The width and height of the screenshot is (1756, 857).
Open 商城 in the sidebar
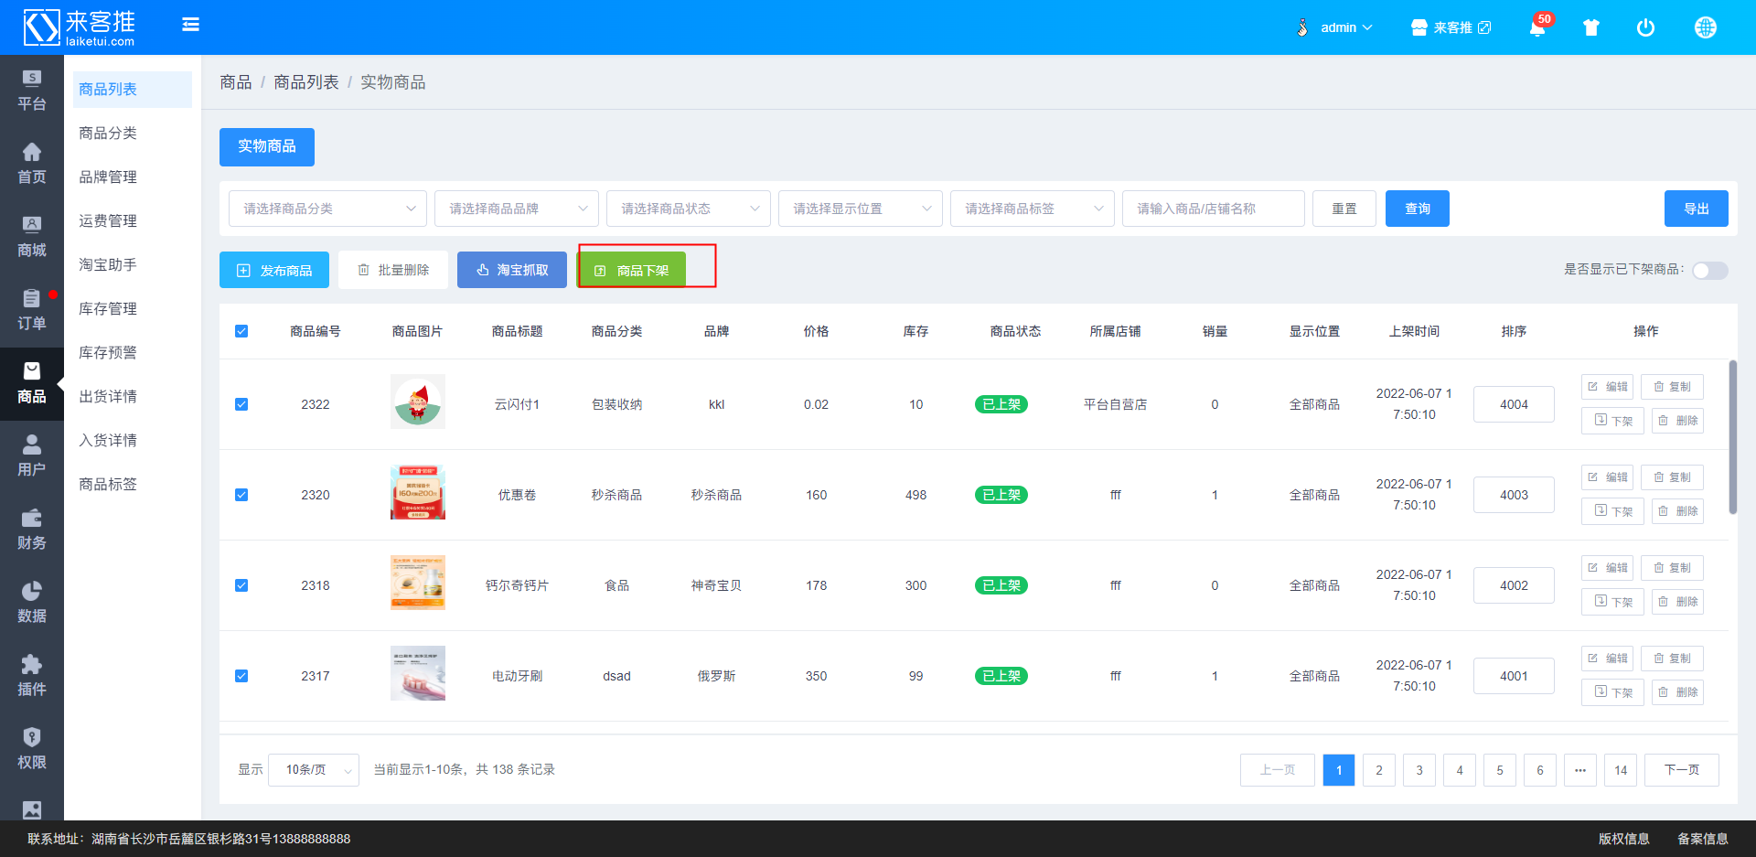click(x=32, y=237)
